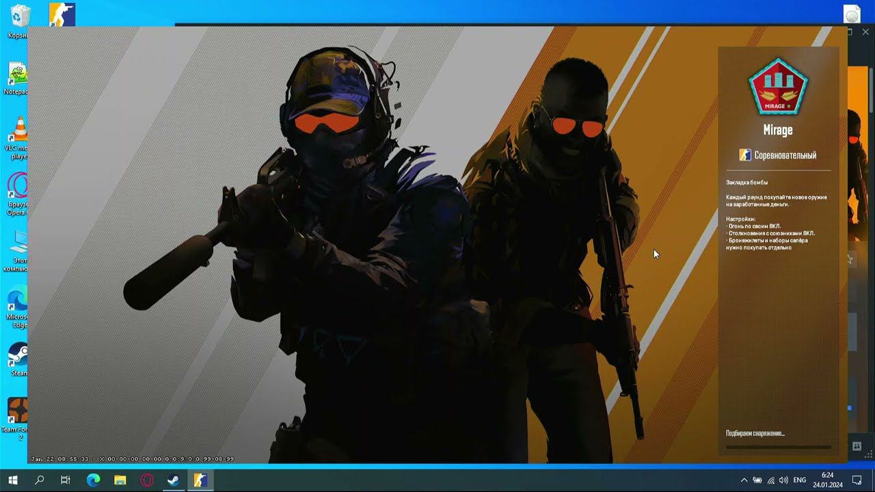Screen dimensions: 875x492
Task: Open the white ball icon at desktop top-right
Action: pyautogui.click(x=852, y=14)
